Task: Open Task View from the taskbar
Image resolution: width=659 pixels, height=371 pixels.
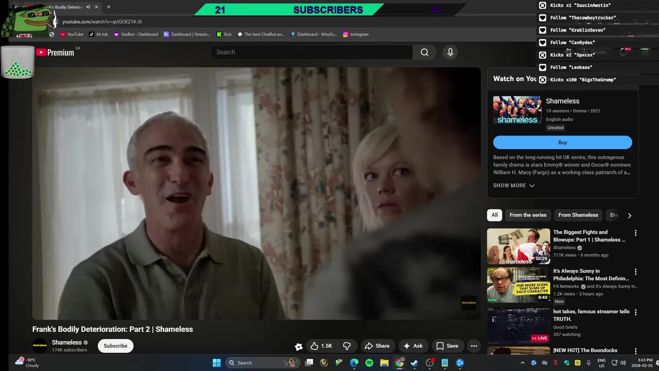Action: tap(309, 363)
